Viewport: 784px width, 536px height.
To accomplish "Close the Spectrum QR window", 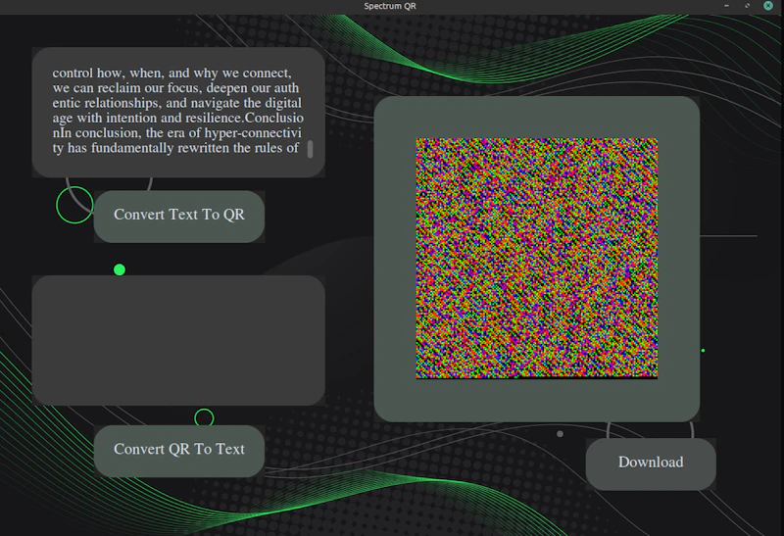I will click(768, 6).
